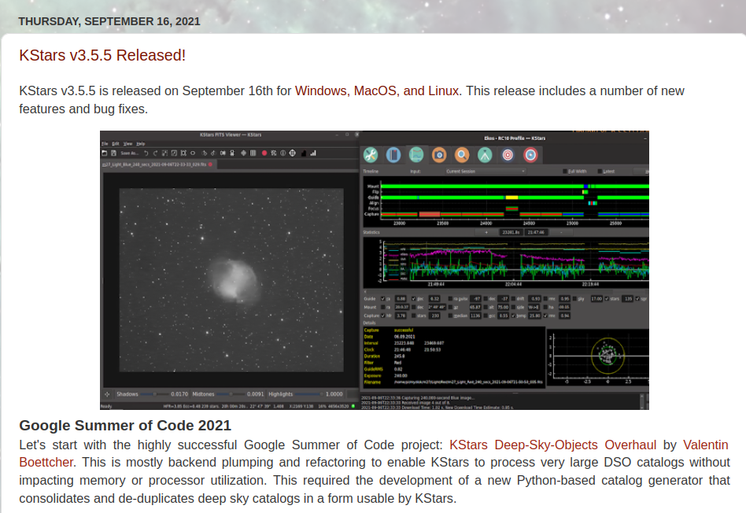746x513 pixels.
Task: Click the histogram bars icon in FITS toolbar
Action: click(313, 153)
